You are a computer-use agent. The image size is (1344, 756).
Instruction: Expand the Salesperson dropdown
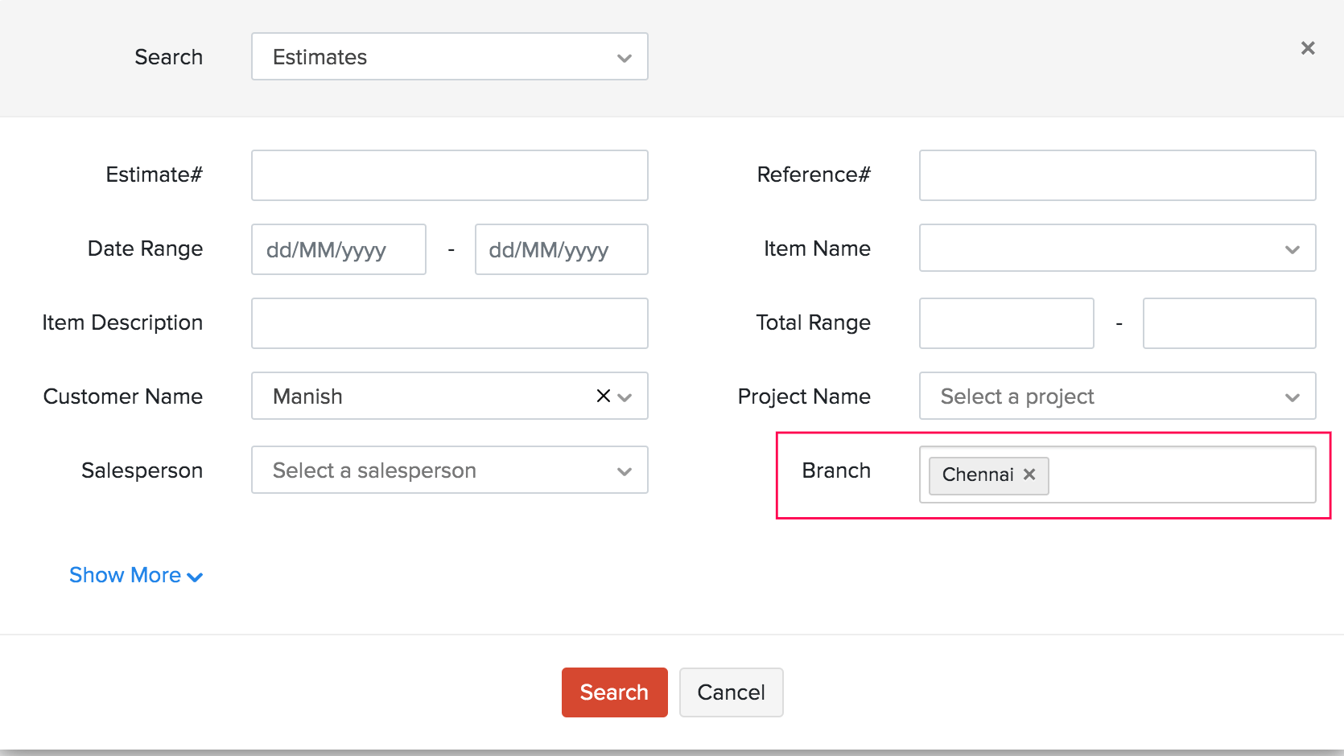449,470
